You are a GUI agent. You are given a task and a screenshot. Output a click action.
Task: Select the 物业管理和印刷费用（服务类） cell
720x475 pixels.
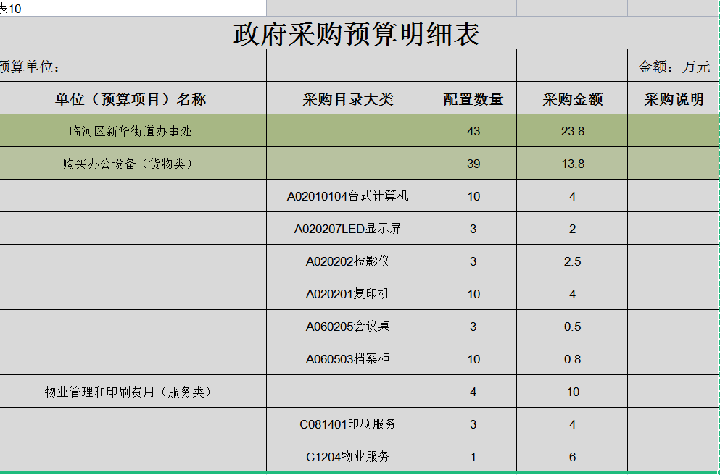tap(133, 391)
